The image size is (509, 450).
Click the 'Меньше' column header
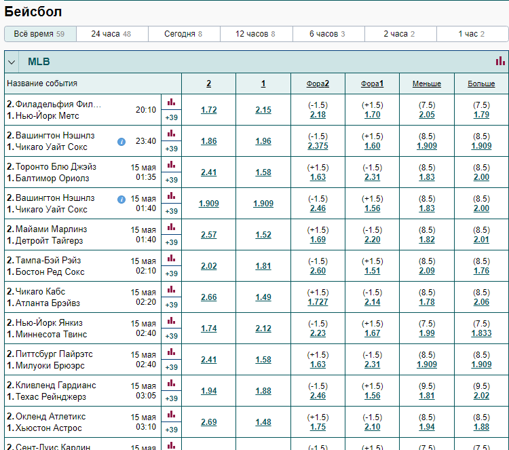pyautogui.click(x=427, y=83)
